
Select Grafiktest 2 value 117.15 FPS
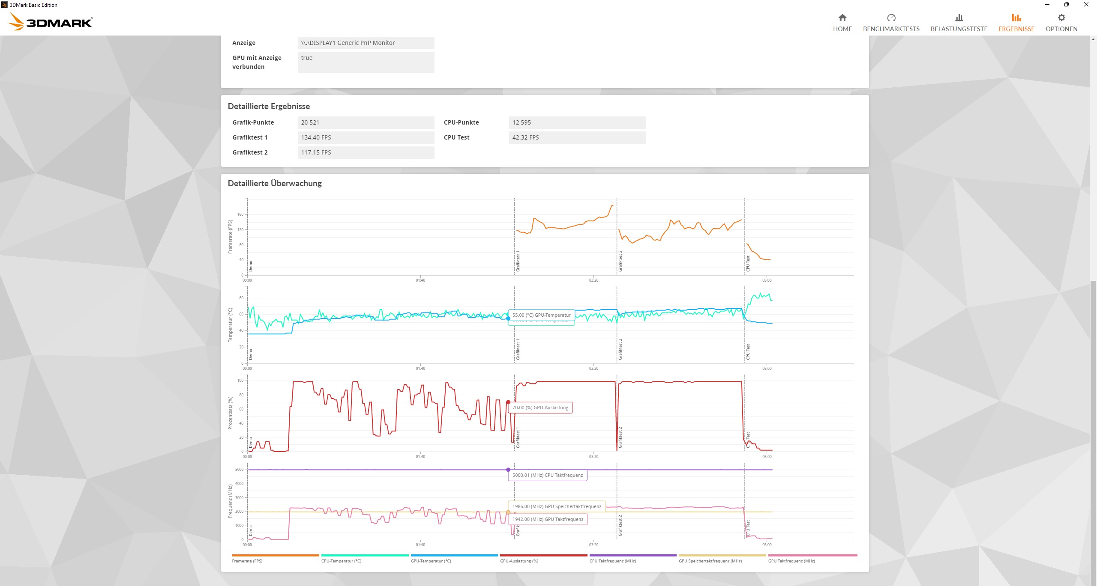pos(366,152)
